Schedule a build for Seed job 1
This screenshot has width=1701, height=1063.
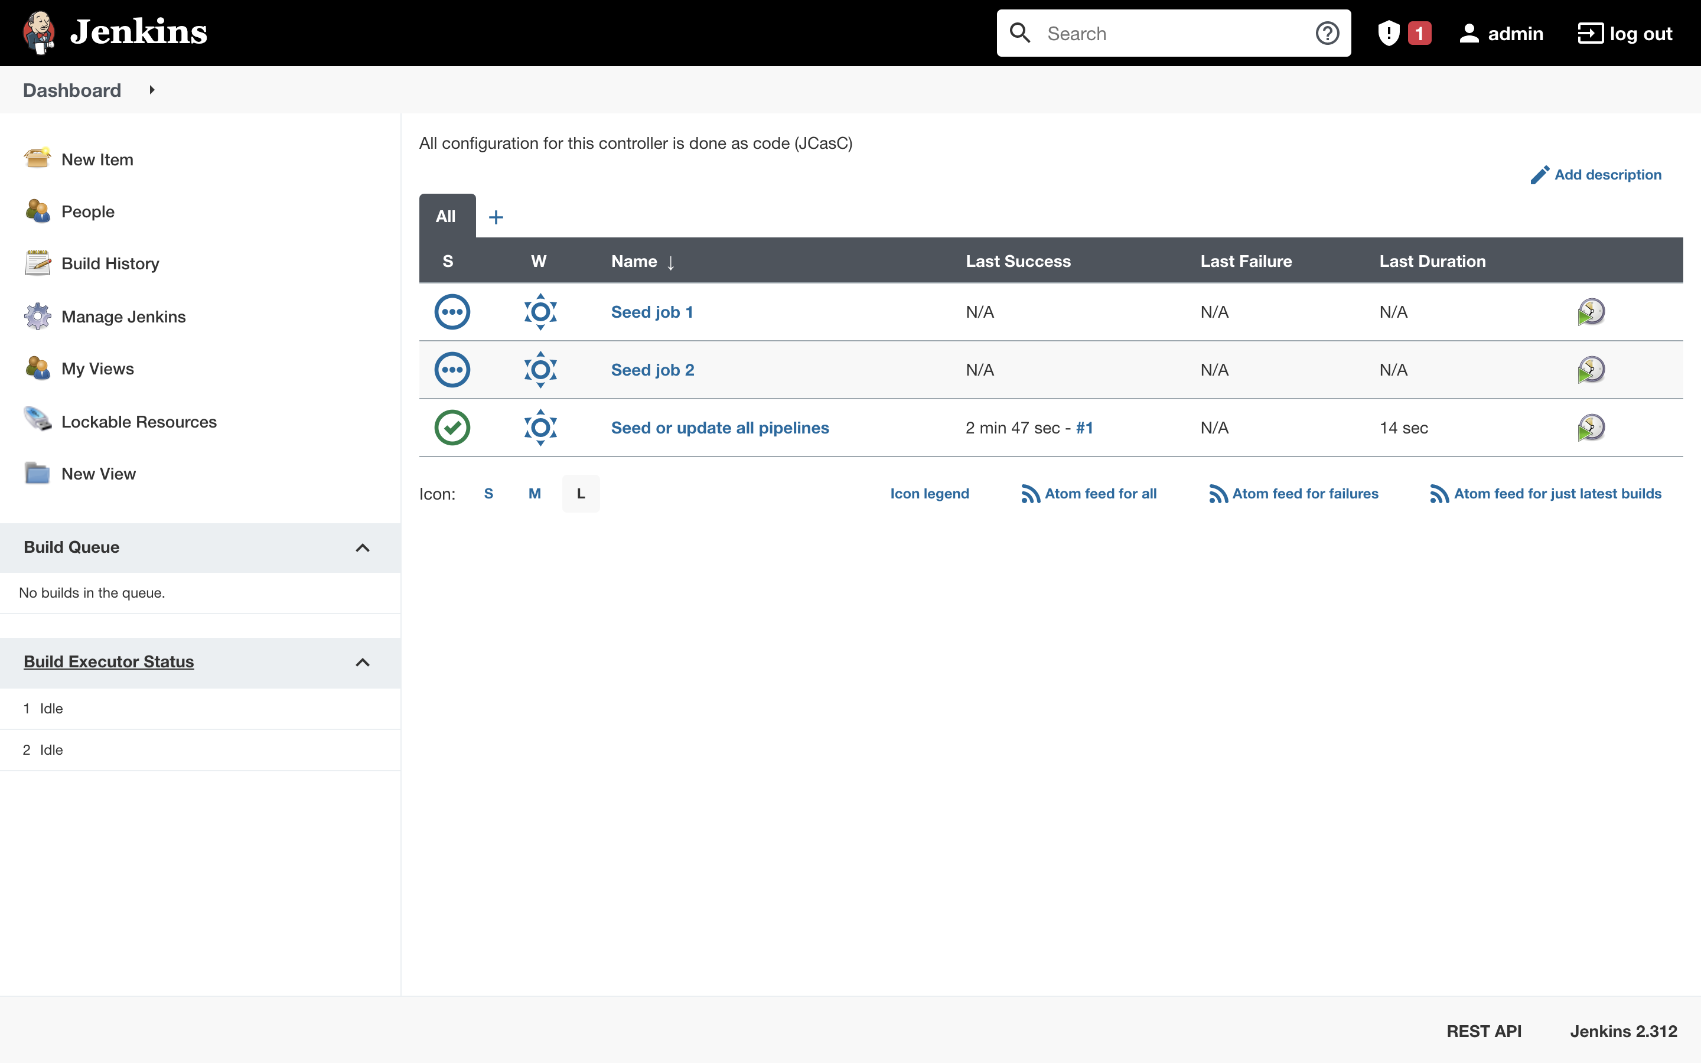(x=1591, y=311)
